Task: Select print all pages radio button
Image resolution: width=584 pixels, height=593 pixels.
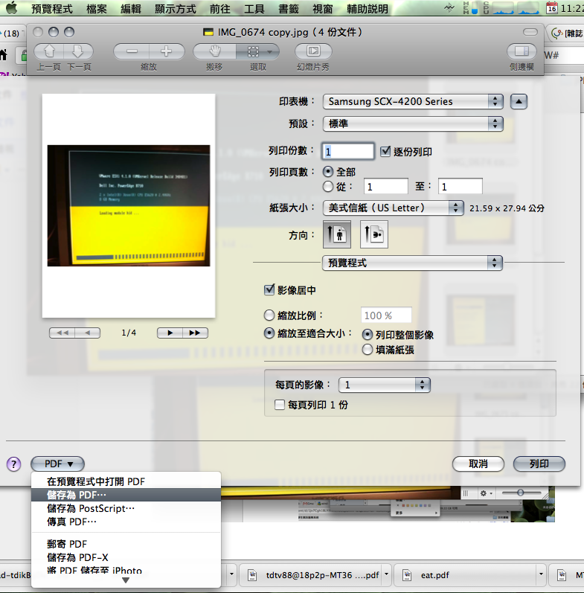Action: pos(328,172)
